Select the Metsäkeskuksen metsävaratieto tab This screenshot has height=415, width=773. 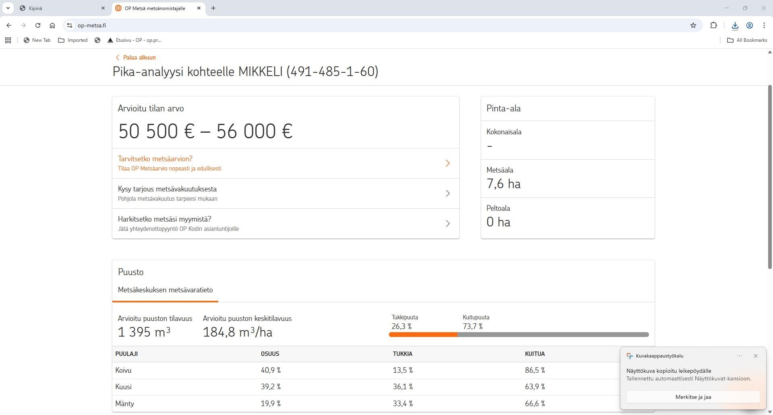[165, 290]
